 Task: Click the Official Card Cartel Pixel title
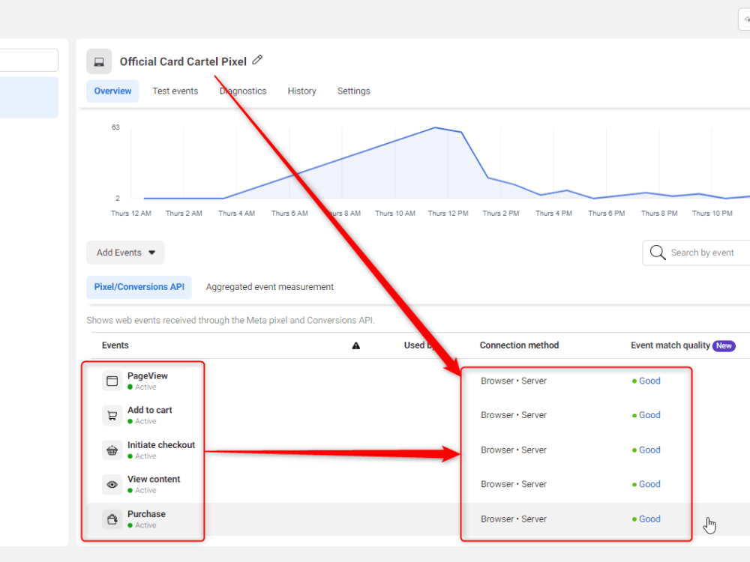point(183,61)
